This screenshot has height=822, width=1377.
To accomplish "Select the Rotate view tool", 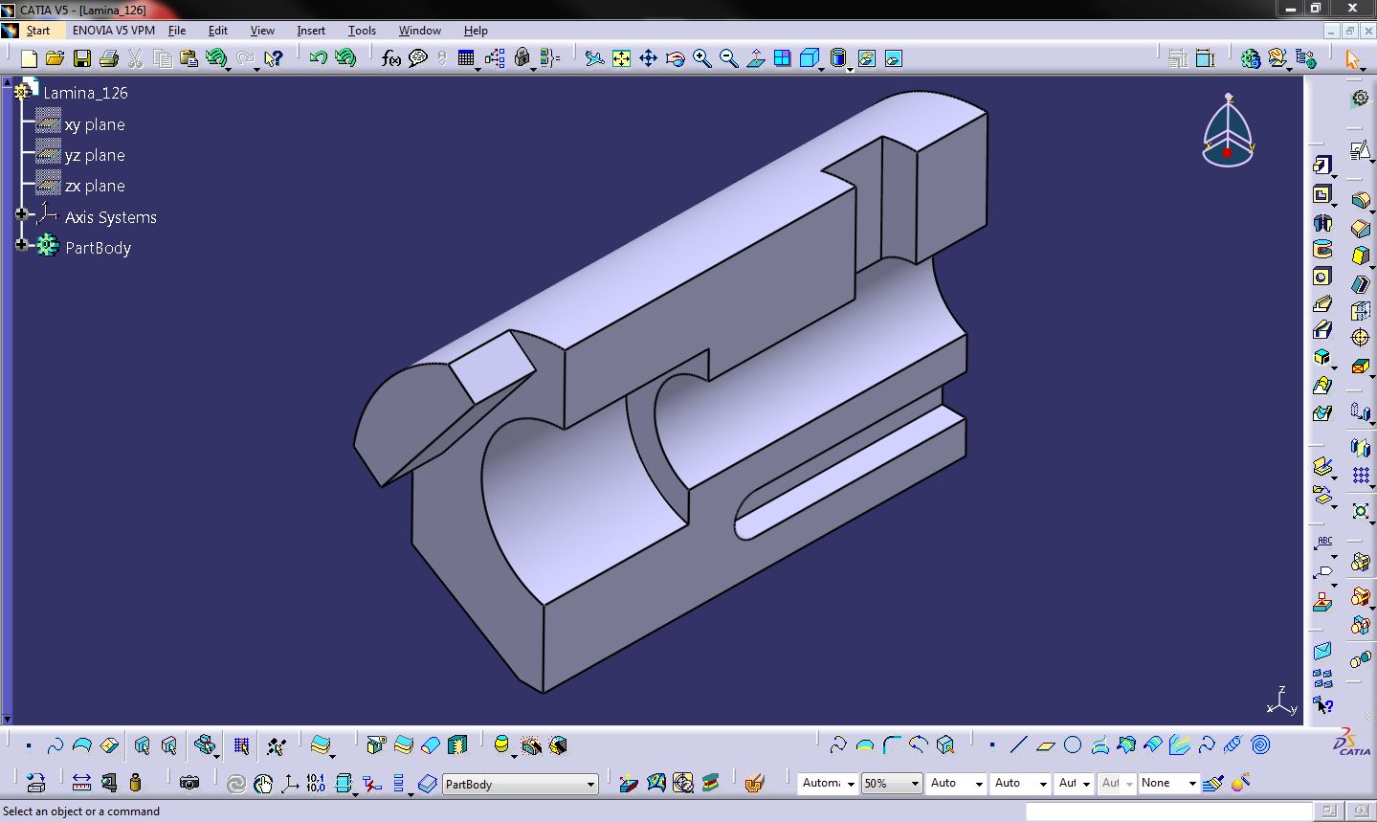I will pyautogui.click(x=675, y=58).
